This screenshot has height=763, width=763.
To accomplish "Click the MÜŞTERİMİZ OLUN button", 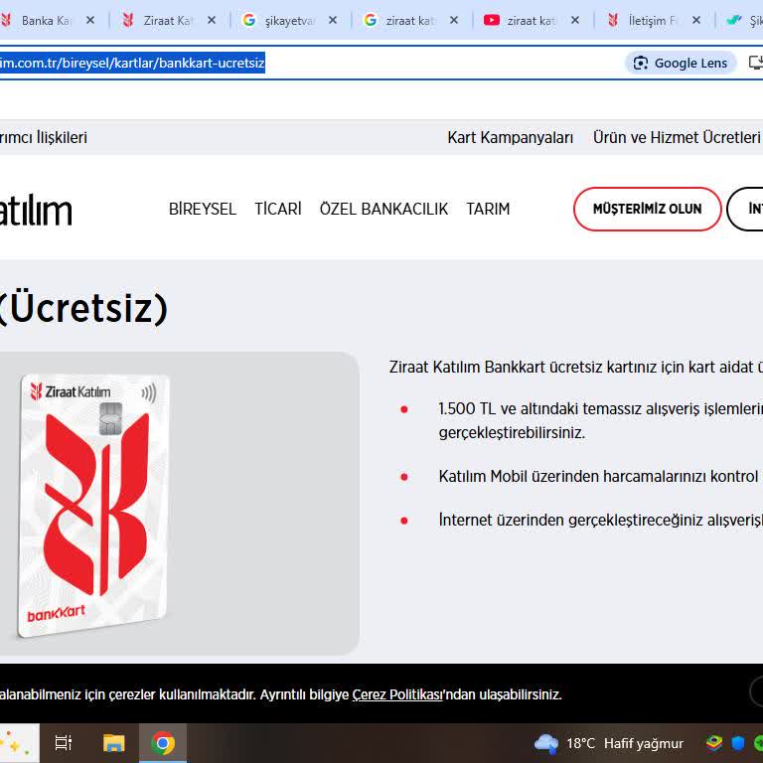I will [647, 209].
